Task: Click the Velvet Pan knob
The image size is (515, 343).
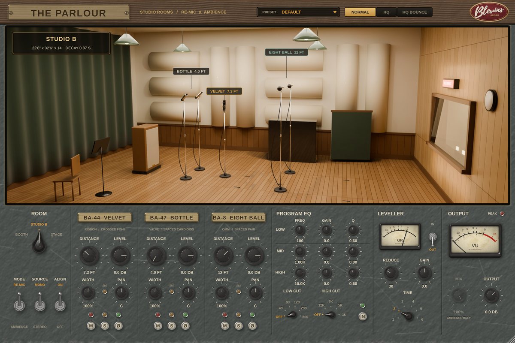Action: click(121, 293)
